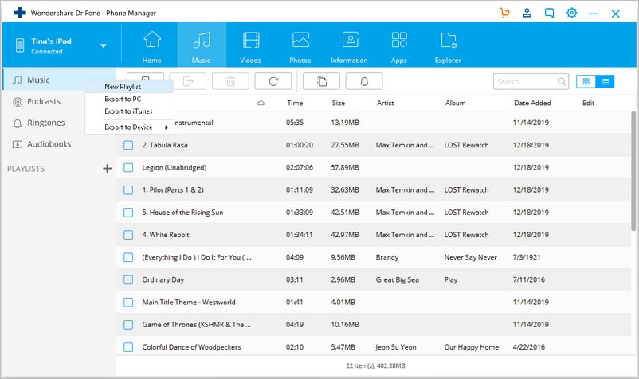
Task: Click the Great Big Sea artist cell
Action: [398, 279]
